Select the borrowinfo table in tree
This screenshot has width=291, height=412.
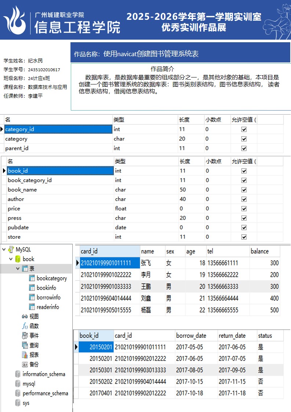pyautogui.click(x=48, y=297)
